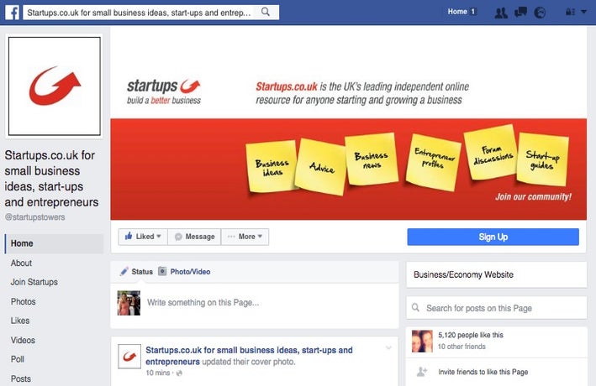The width and height of the screenshot is (596, 386).
Task: Click the Facebook logo icon
Action: (x=13, y=13)
